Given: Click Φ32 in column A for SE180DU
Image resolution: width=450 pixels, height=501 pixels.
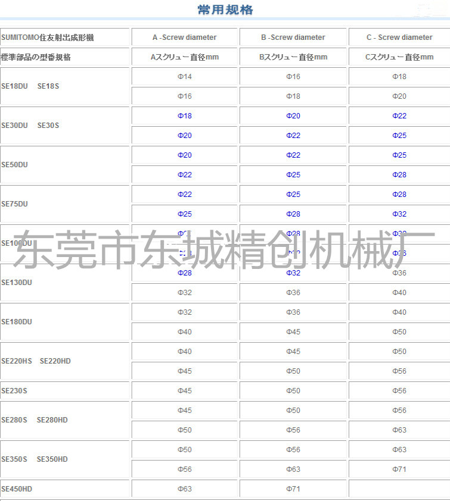Looking at the screenshot, I should [185, 312].
